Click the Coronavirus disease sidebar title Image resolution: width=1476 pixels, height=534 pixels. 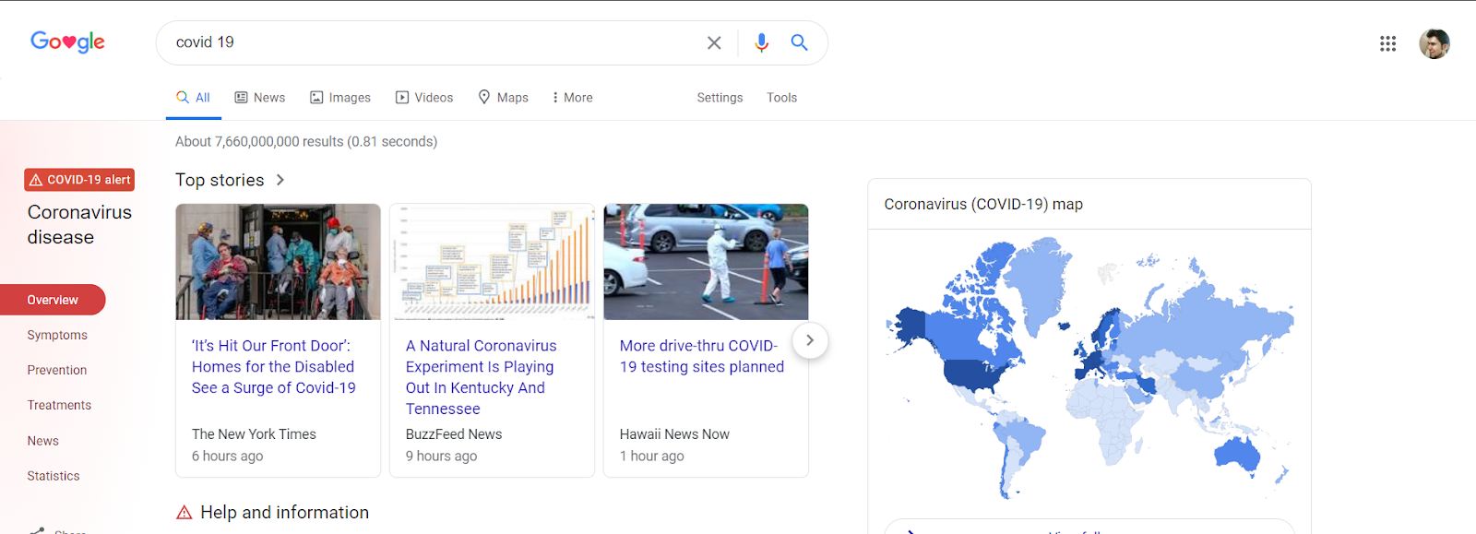point(79,225)
